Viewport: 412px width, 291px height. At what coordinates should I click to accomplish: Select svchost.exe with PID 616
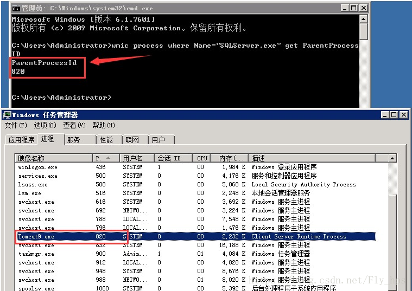tap(195, 202)
